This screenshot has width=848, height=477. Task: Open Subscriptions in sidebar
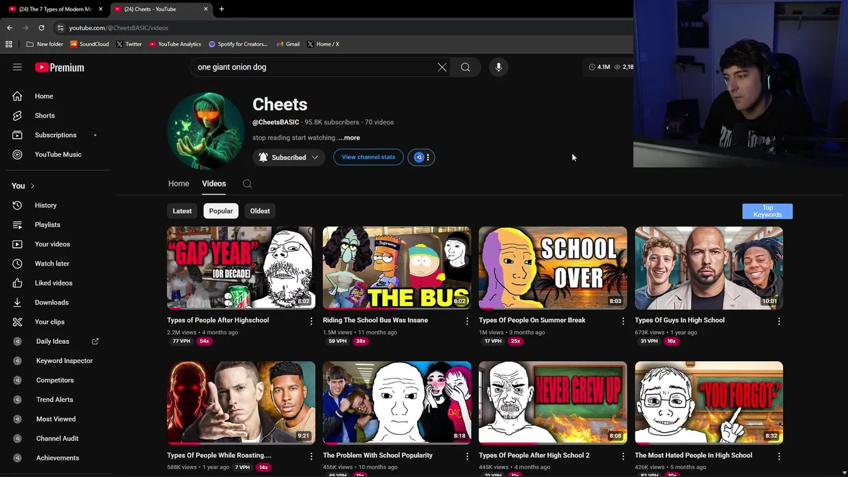tap(56, 135)
